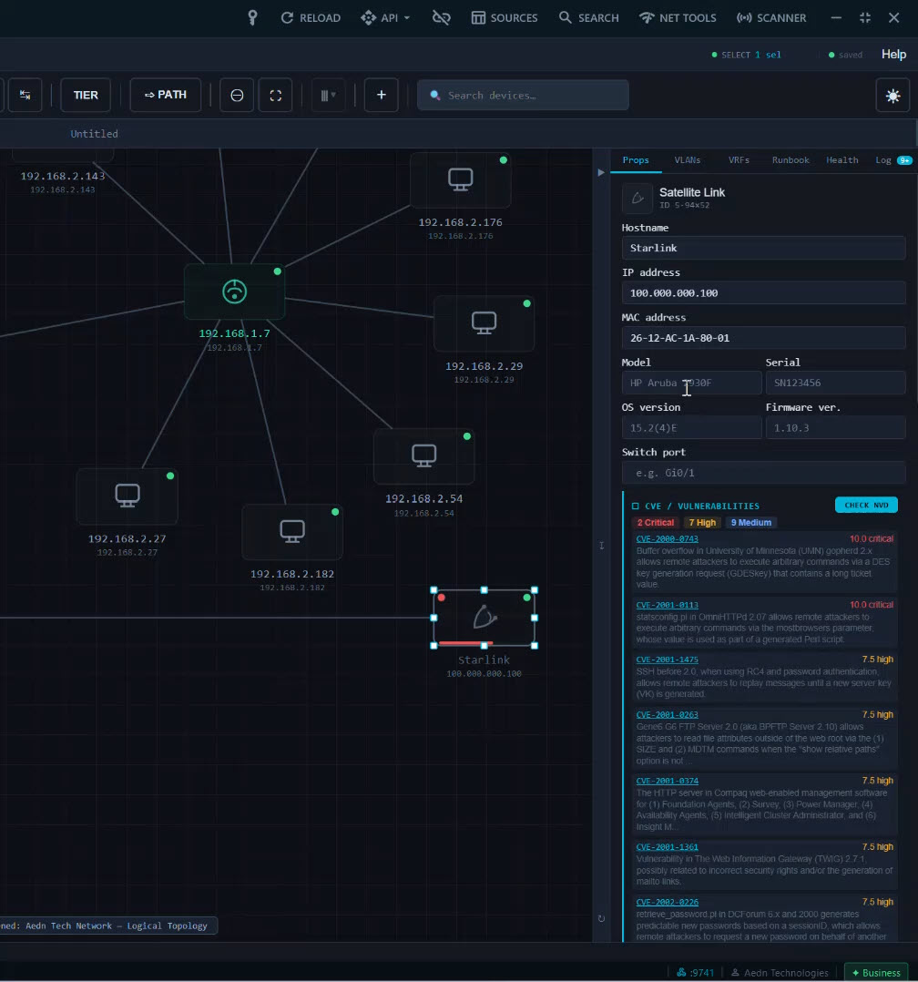Click the swap arrows toolbar button
The width and height of the screenshot is (918, 982).
pos(25,95)
